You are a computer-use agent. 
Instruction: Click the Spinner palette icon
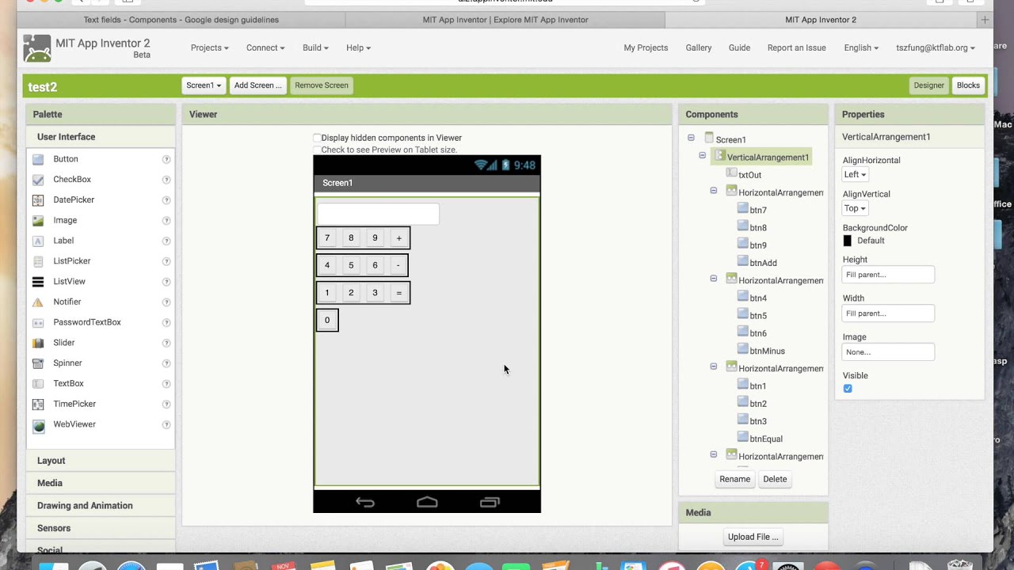click(38, 363)
